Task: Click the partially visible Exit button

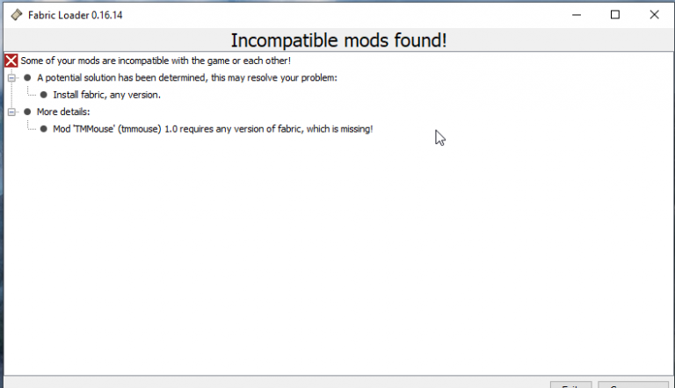Action: [570, 384]
